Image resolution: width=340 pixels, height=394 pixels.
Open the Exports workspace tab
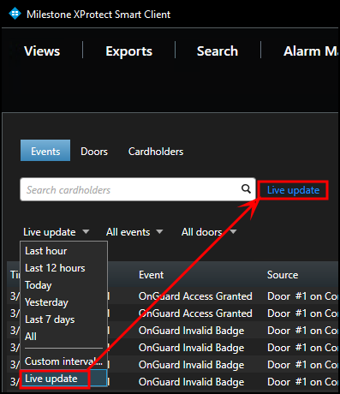128,51
